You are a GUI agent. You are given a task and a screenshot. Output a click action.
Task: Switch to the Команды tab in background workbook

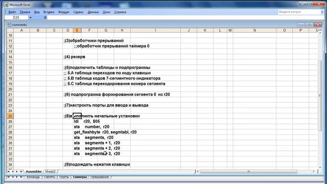coord(33,177)
